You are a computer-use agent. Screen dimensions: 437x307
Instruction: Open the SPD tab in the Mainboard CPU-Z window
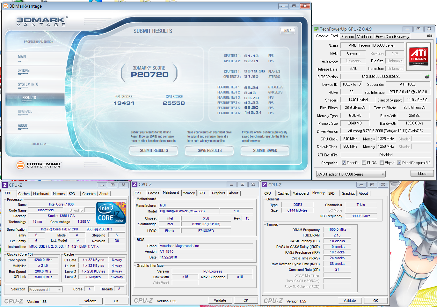tap(202, 193)
